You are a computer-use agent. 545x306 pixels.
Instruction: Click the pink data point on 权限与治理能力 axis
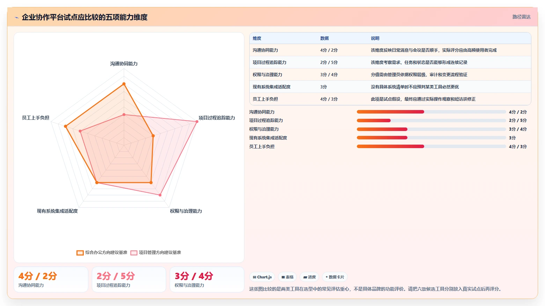point(160,195)
